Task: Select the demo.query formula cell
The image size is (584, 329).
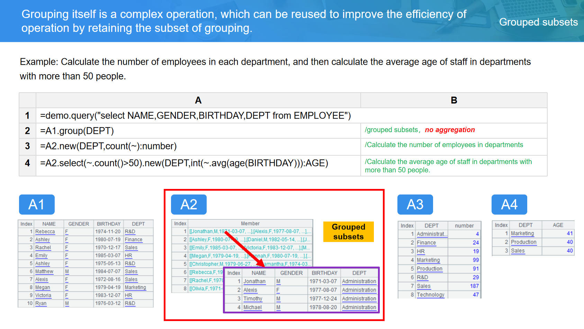Action: (x=196, y=115)
